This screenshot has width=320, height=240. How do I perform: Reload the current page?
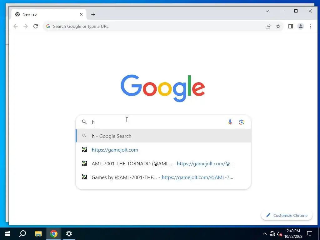point(36,26)
